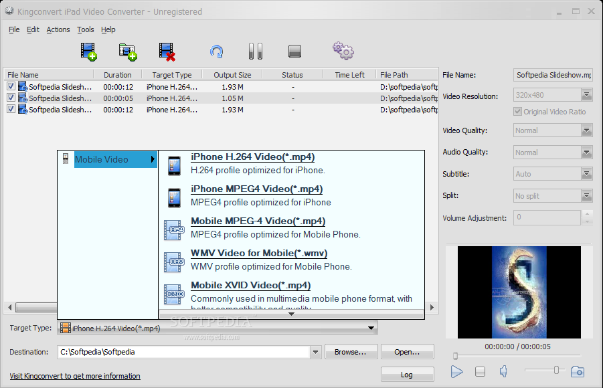The height and width of the screenshot is (388, 603).
Task: Click the phone icon next to Mobile Video
Action: (66, 159)
